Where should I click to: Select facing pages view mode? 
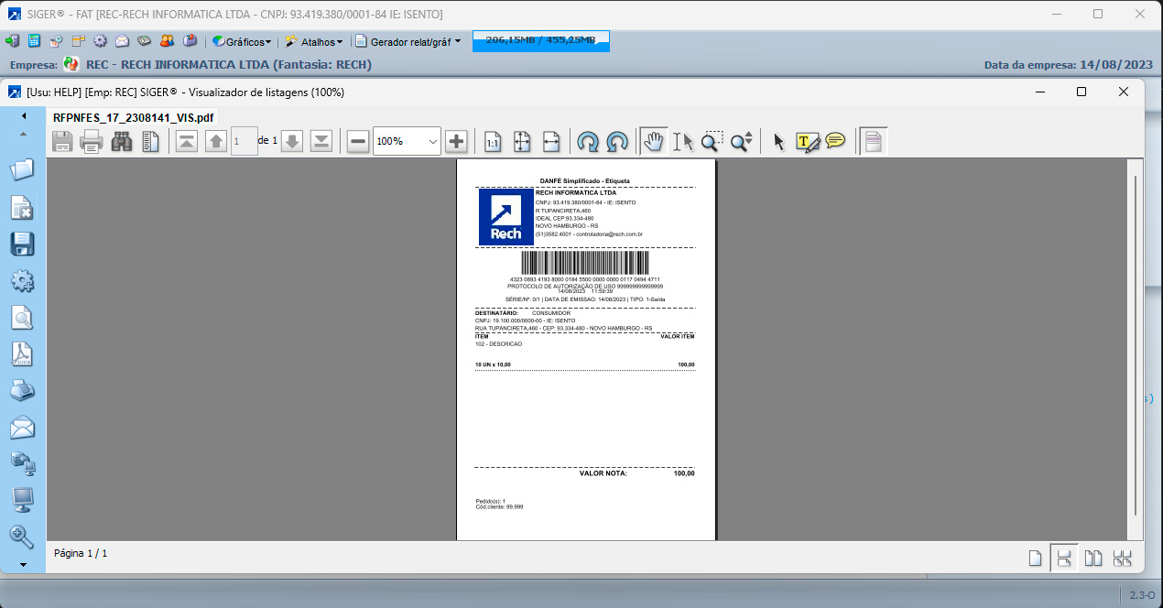click(x=1092, y=558)
